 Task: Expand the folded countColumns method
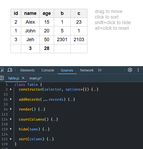point(11,119)
